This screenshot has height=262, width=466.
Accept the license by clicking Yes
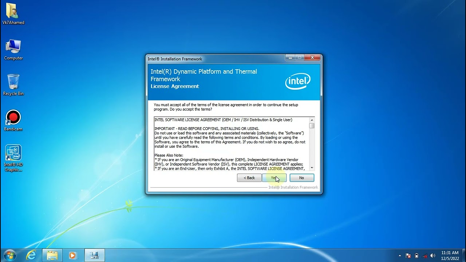[x=274, y=178]
